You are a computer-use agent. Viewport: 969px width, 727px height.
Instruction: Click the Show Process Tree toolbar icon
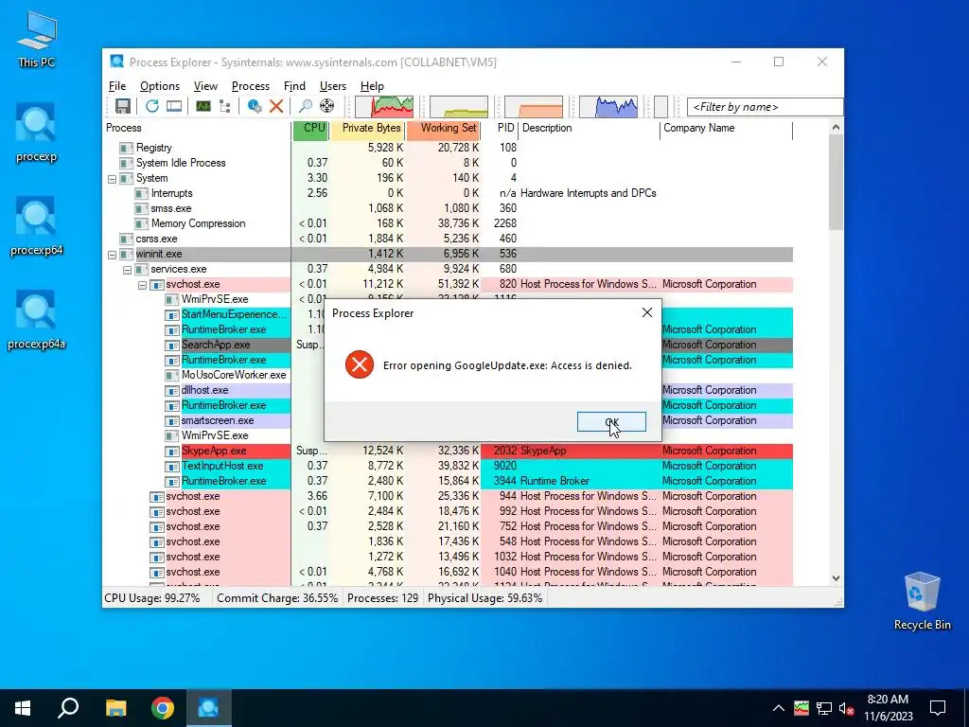click(x=225, y=106)
